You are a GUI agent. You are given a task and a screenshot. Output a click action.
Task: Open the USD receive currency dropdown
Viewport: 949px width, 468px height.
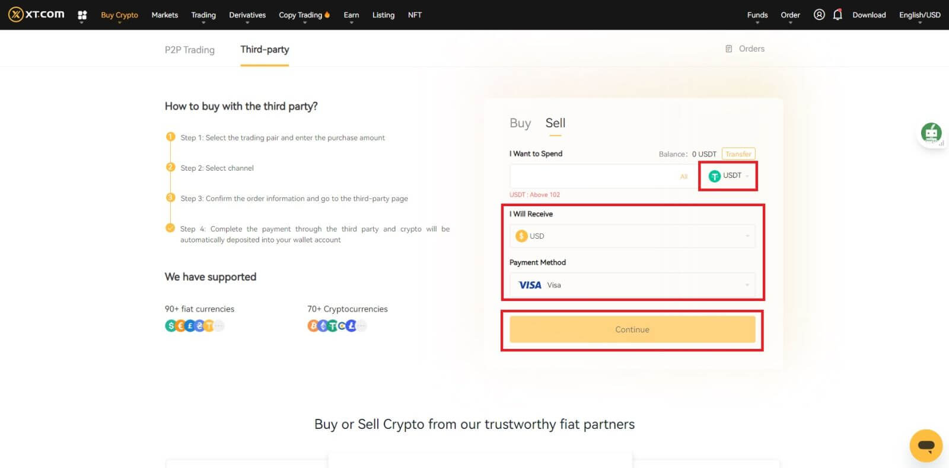pos(632,236)
